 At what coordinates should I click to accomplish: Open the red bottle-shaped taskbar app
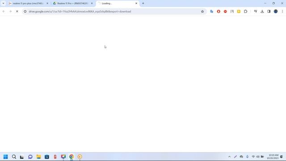[x=55, y=157]
